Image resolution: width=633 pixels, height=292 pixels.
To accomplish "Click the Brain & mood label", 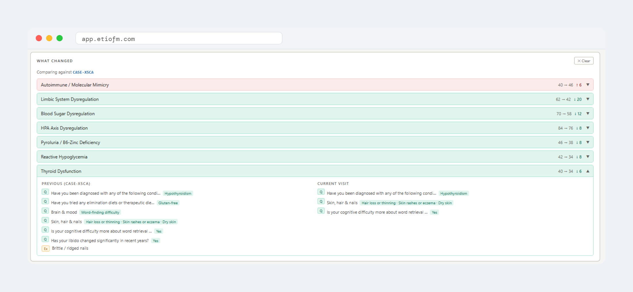I will point(64,212).
